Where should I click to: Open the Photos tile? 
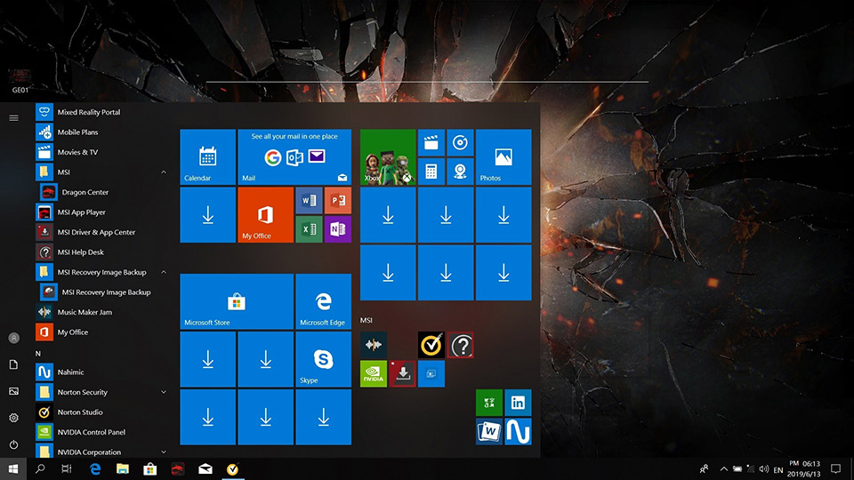coord(503,156)
